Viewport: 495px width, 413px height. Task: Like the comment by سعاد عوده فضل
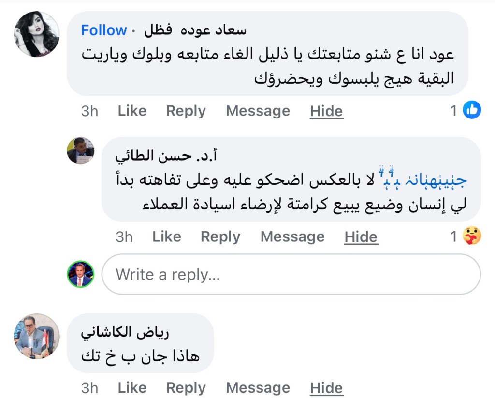132,111
